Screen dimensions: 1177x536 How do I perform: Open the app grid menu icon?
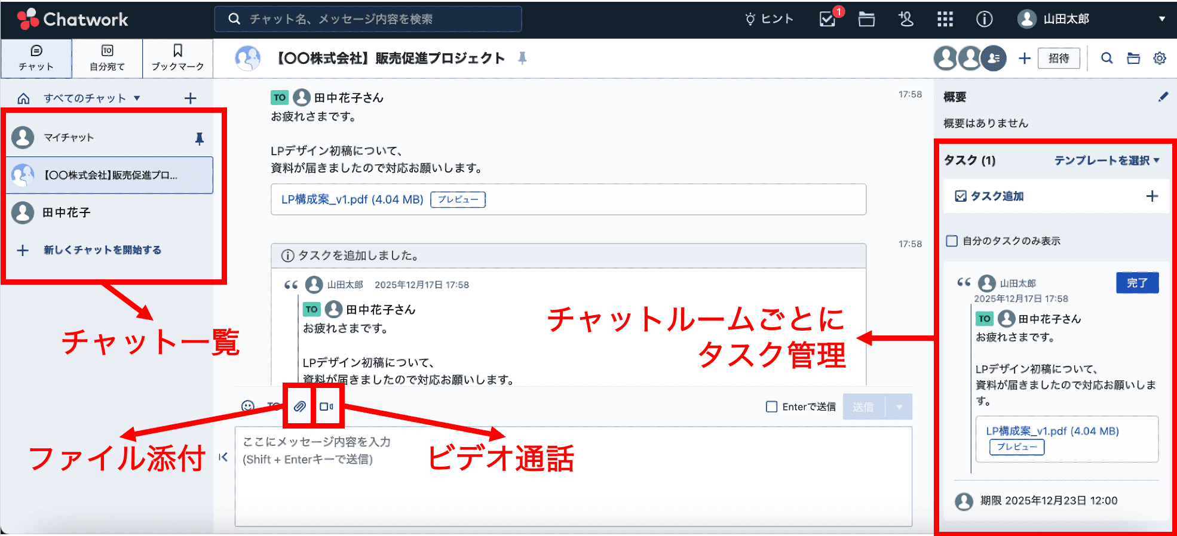click(x=945, y=19)
